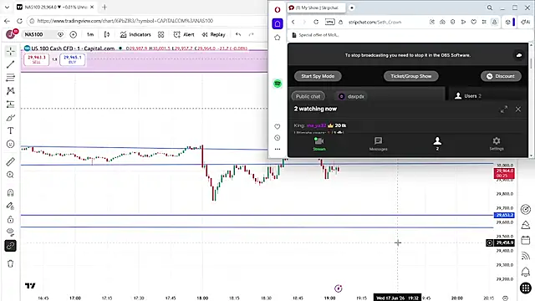535x301 pixels.
Task: Click the SELL price button
Action: click(36, 59)
